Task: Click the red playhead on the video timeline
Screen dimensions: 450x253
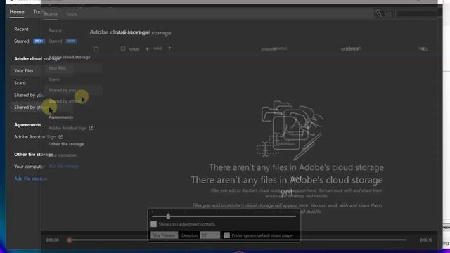Action: (69, 240)
